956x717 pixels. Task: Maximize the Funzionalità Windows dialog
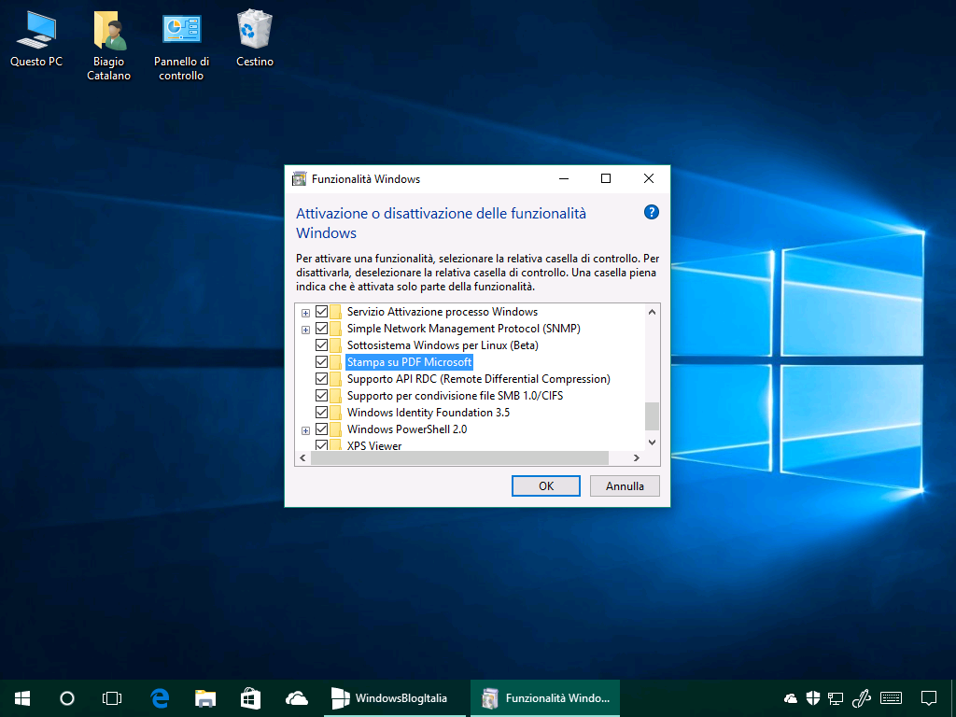(x=605, y=178)
